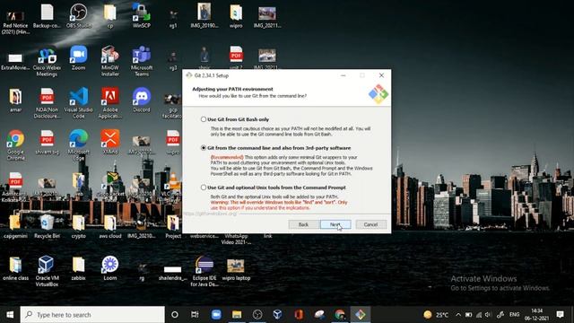The image size is (574, 323).
Task: Cancel the Git Setup wizard
Action: (370, 224)
